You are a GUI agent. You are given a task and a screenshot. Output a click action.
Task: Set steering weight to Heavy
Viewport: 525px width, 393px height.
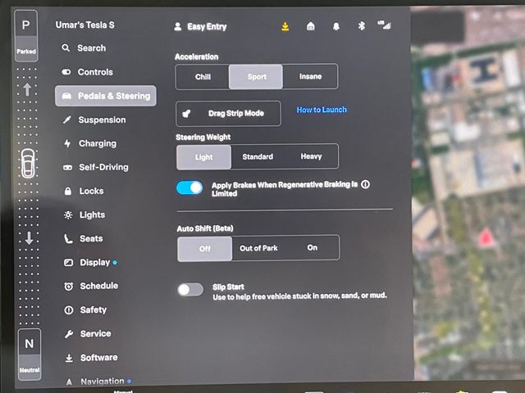[312, 156]
